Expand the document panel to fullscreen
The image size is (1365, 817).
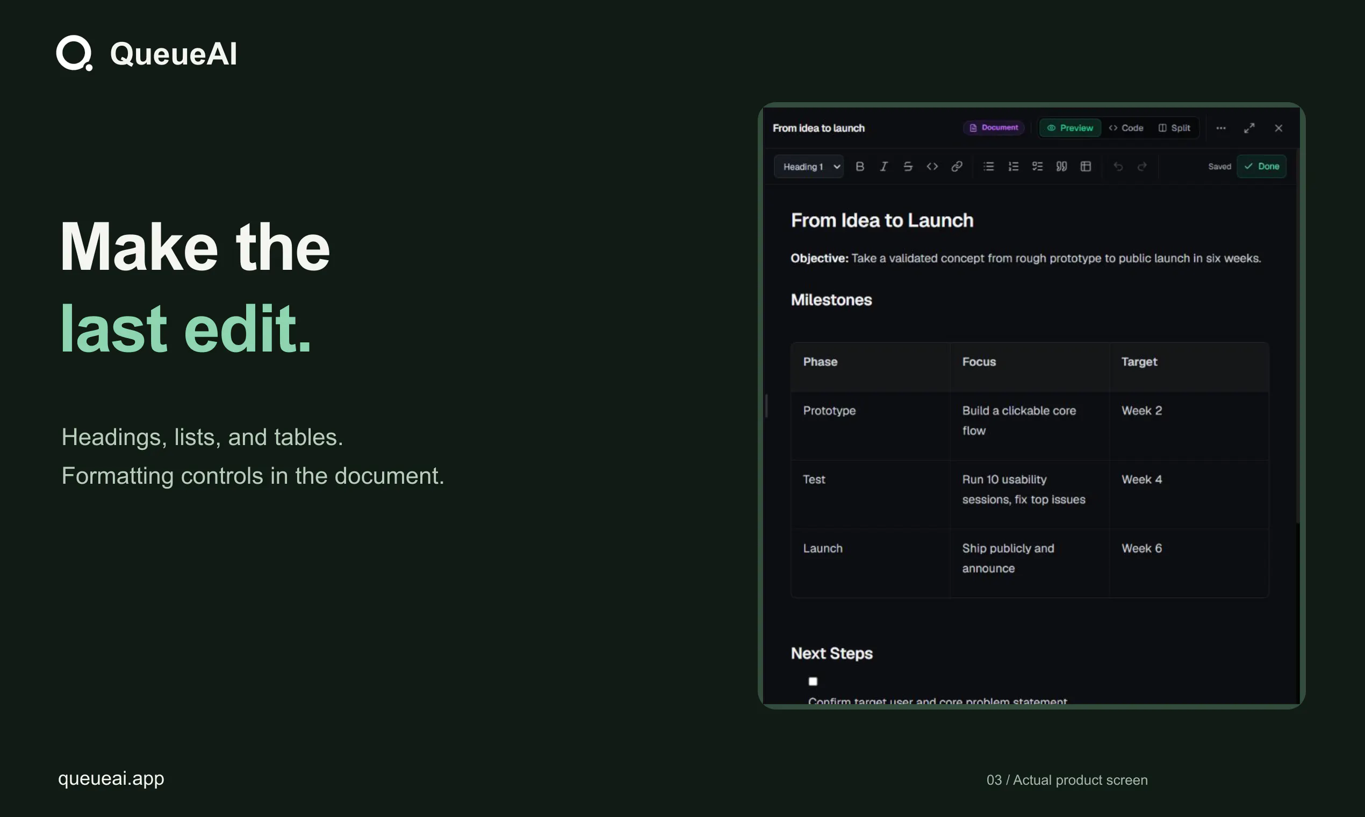[1249, 128]
